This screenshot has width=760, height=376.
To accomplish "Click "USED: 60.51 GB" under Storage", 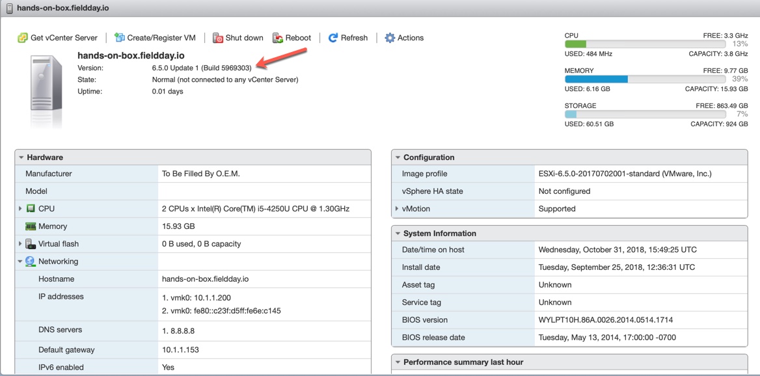I will [x=590, y=124].
